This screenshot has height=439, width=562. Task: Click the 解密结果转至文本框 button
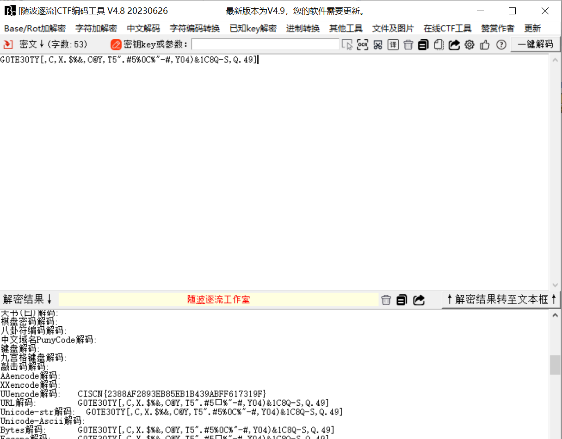501,299
